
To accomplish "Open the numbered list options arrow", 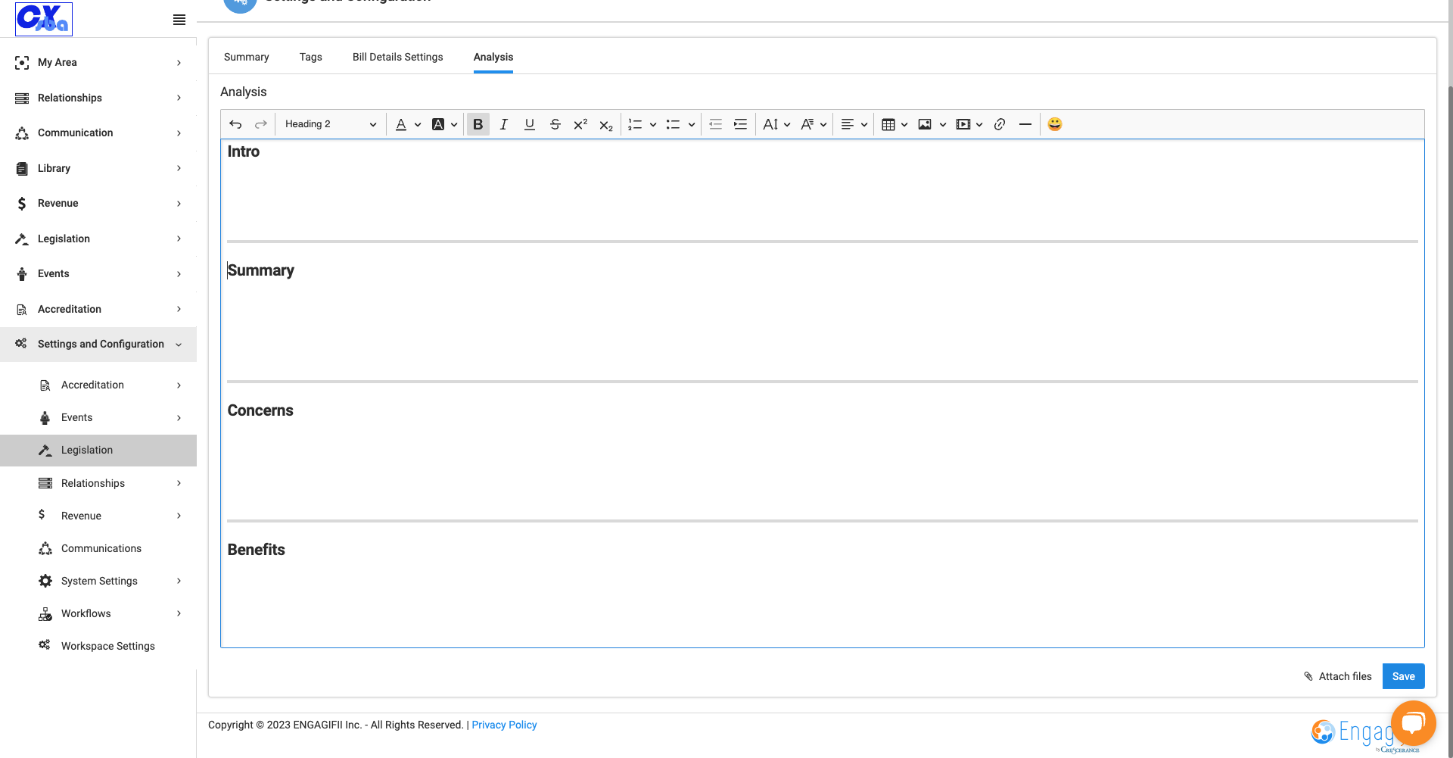I will pos(653,124).
